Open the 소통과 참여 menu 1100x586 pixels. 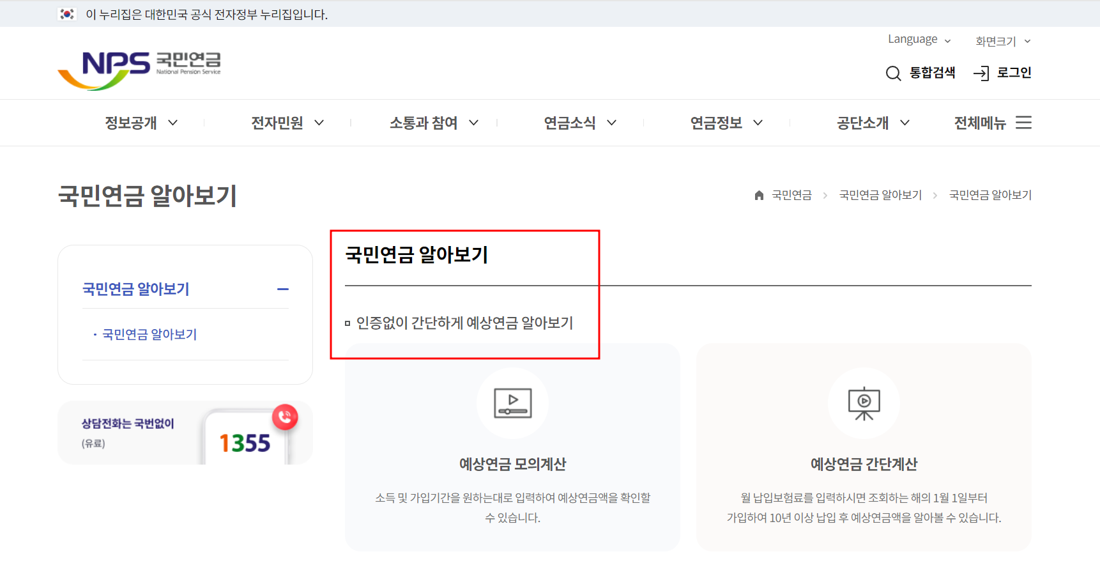coord(424,123)
